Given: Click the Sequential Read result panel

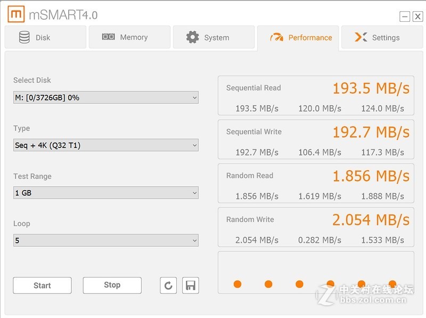Looking at the screenshot, I should click(x=316, y=96).
